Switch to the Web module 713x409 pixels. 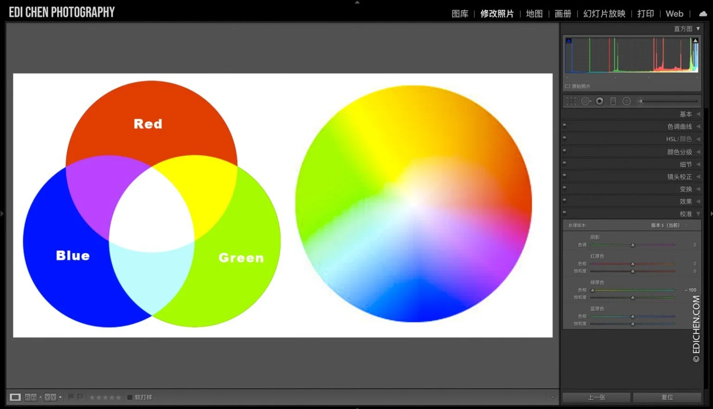pyautogui.click(x=674, y=14)
